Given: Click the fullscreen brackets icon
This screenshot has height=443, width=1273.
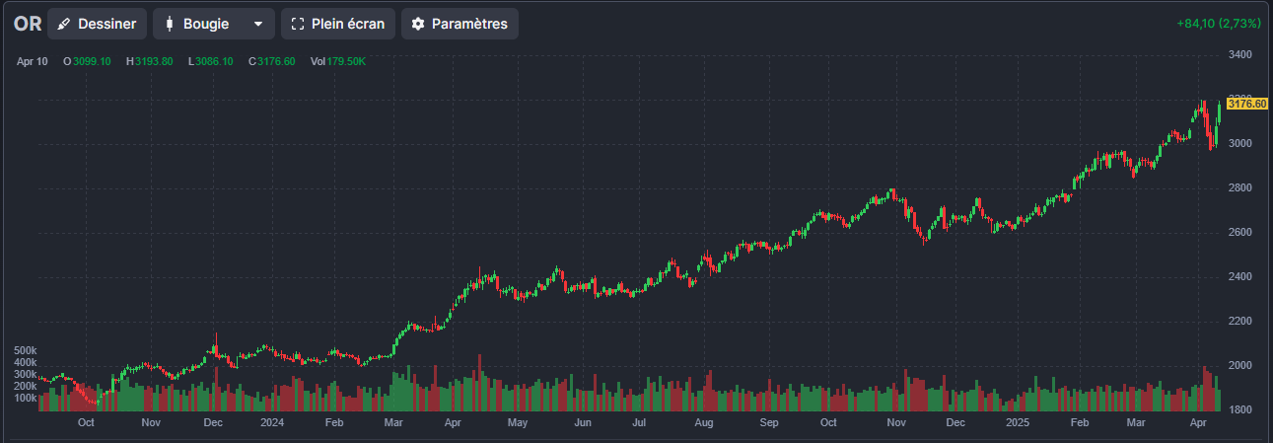Looking at the screenshot, I should click(x=298, y=24).
